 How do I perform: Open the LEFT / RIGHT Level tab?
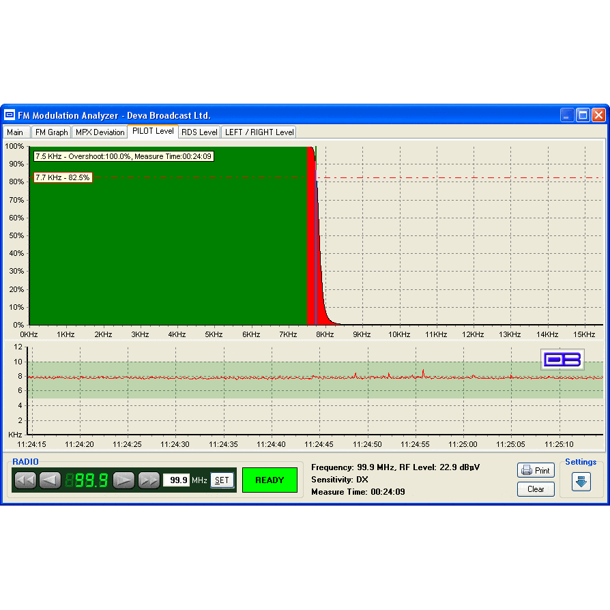[x=259, y=132]
